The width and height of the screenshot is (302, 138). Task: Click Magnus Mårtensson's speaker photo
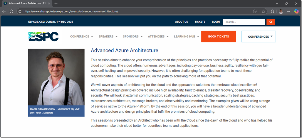(x=56, y=77)
